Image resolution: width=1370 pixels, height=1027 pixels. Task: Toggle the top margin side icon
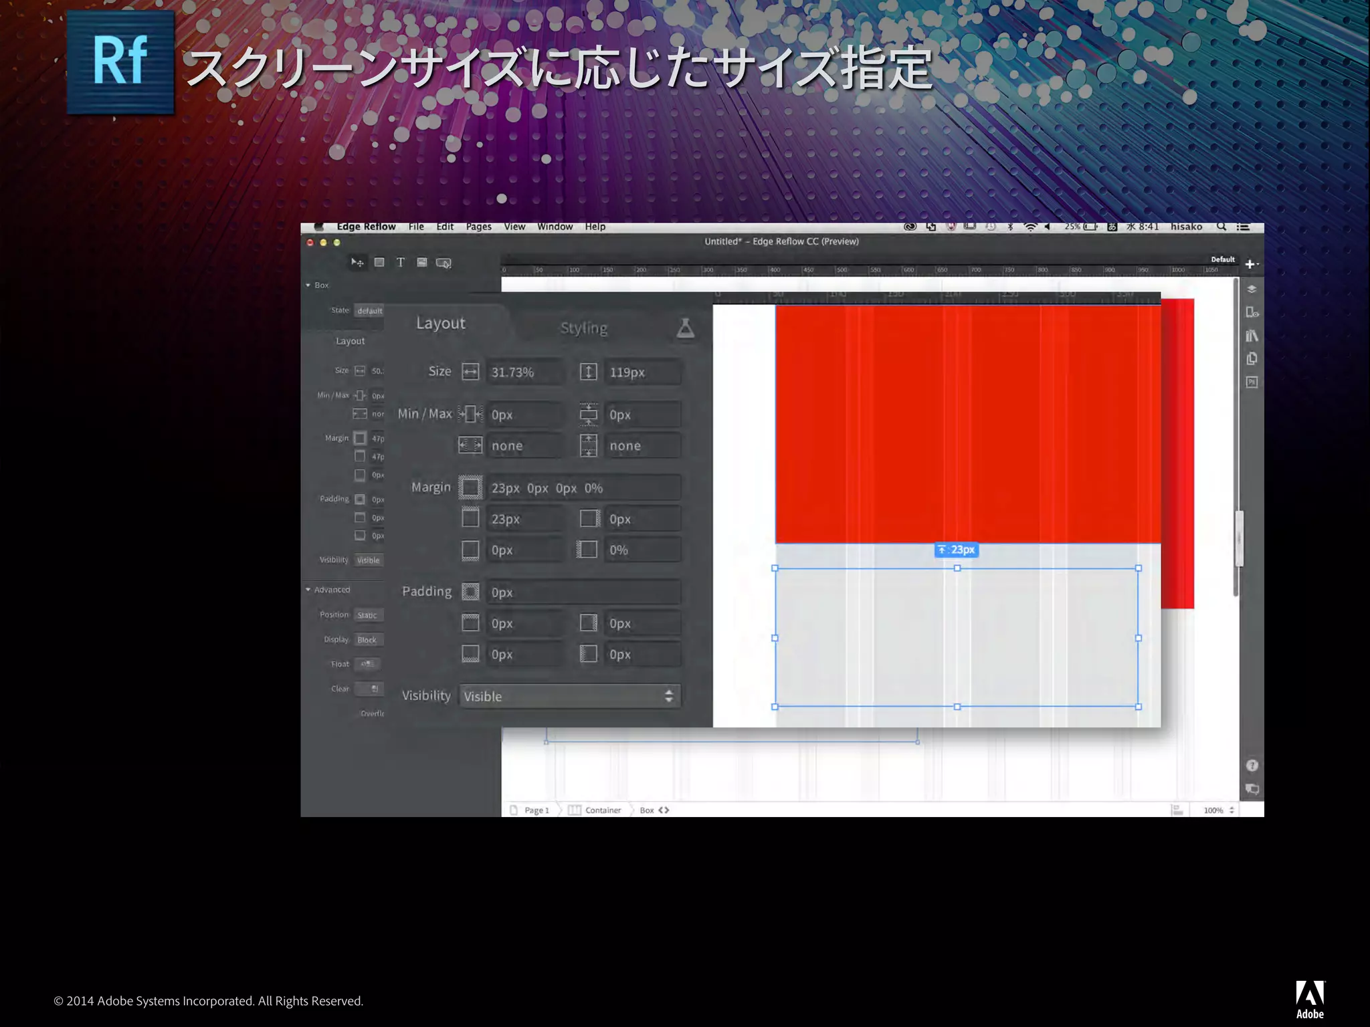pos(470,518)
